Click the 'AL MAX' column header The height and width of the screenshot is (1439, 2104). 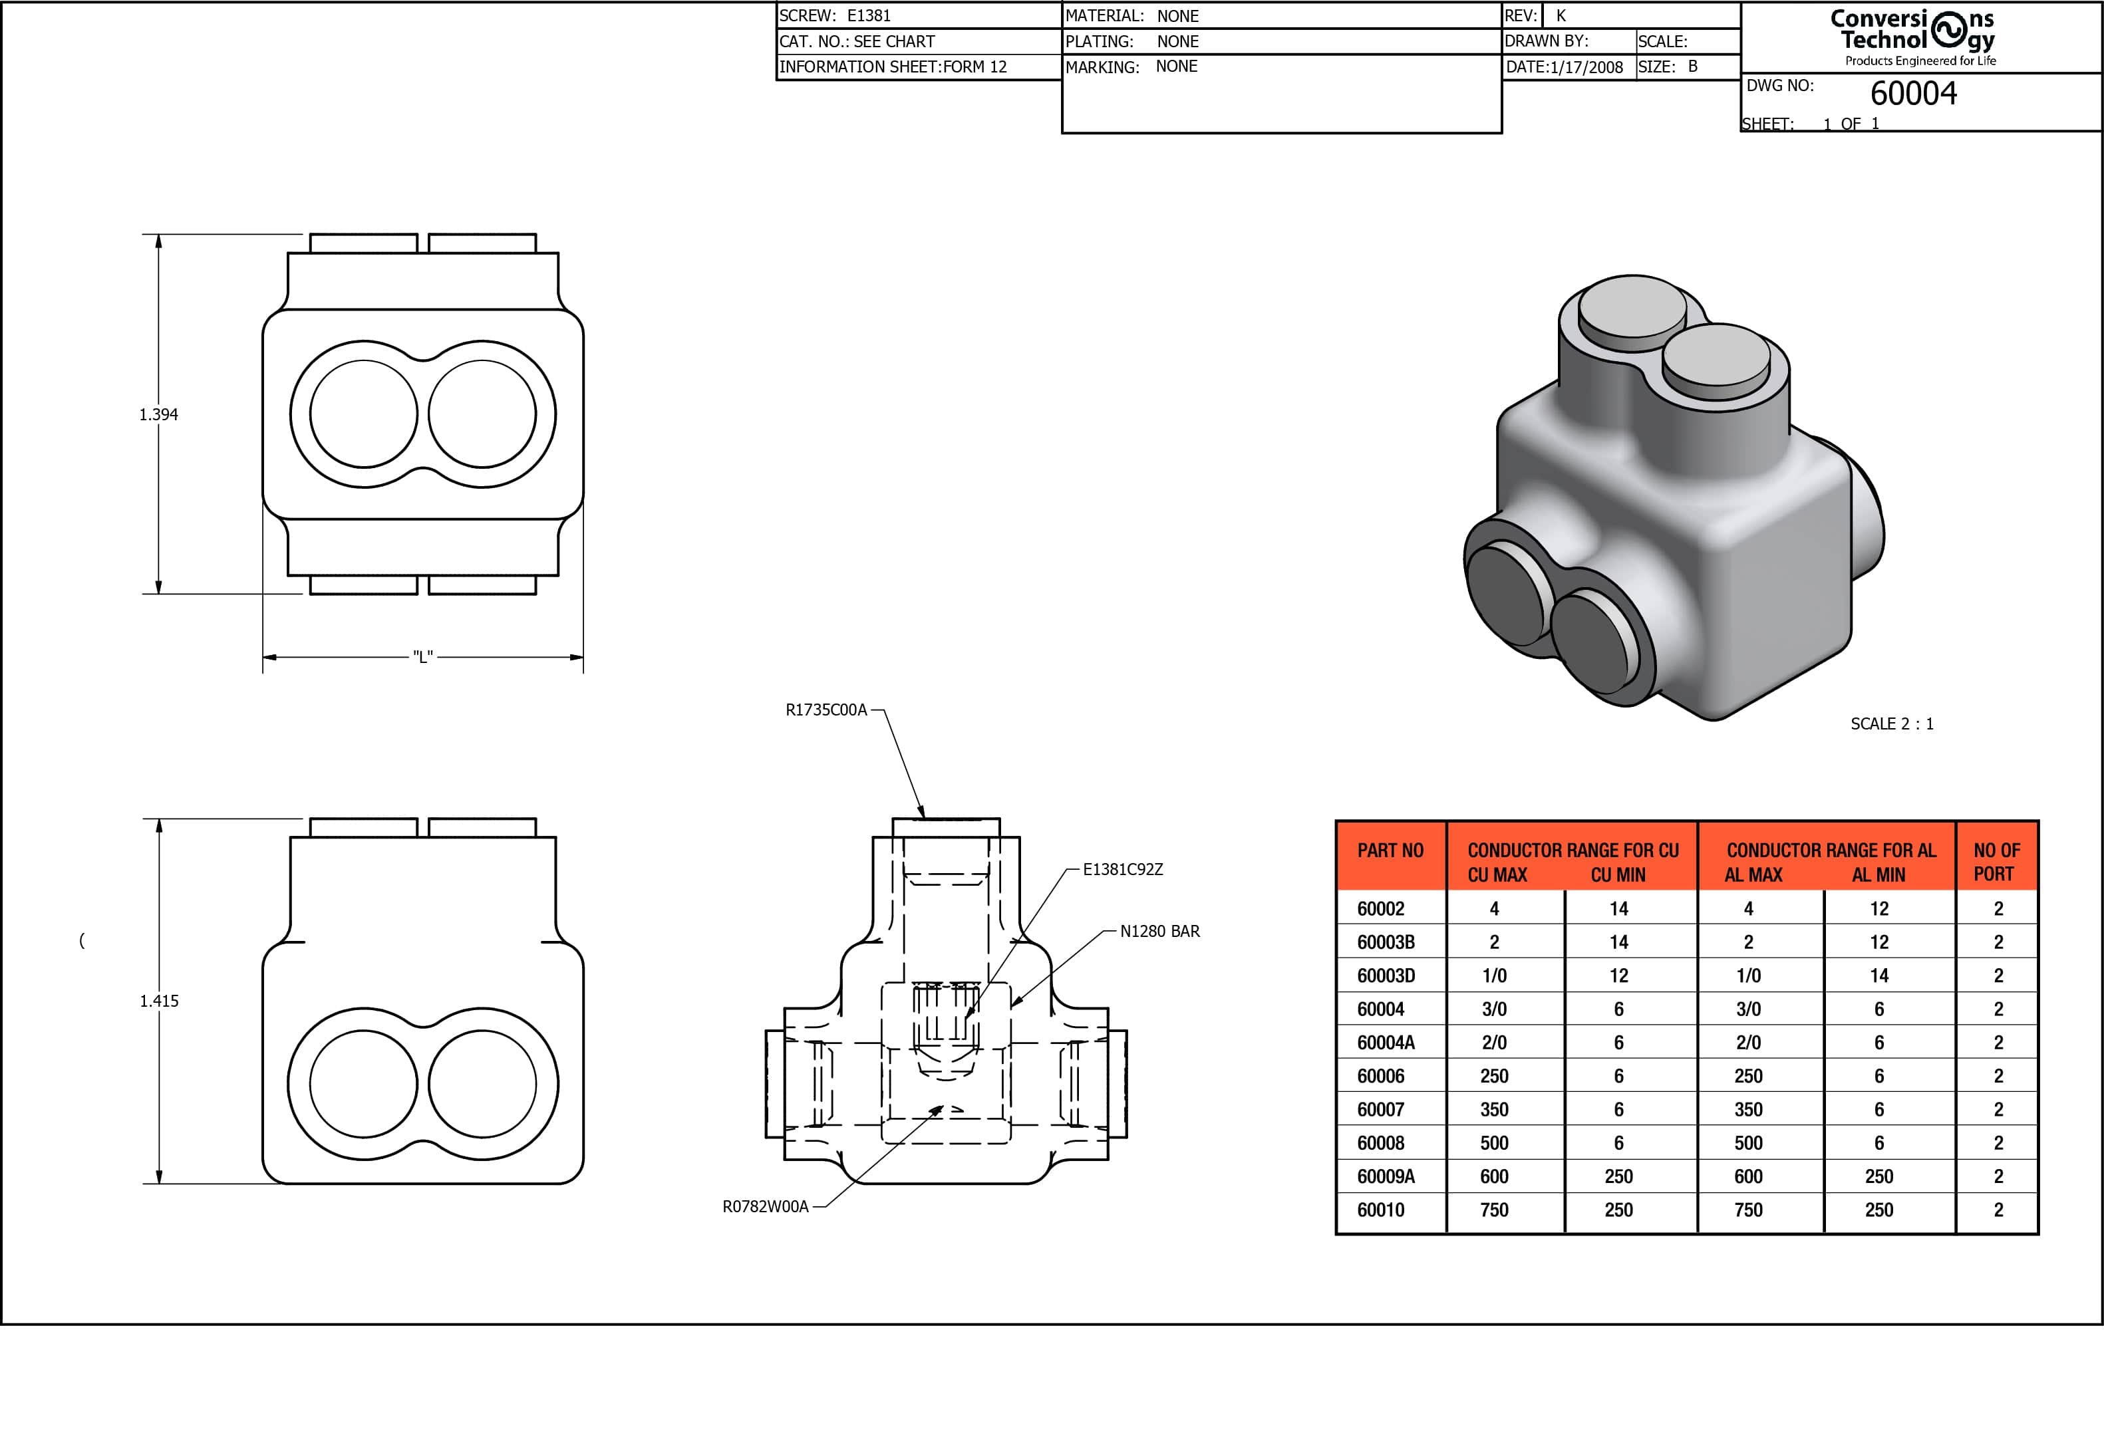pos(1753,875)
